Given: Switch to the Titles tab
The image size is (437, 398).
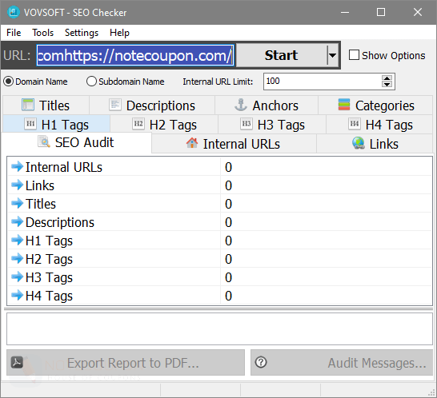Looking at the screenshot, I should [x=46, y=105].
